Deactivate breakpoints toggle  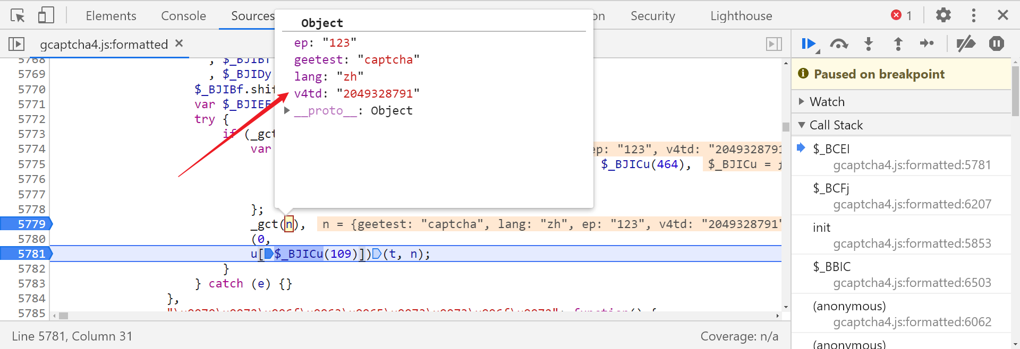[966, 44]
